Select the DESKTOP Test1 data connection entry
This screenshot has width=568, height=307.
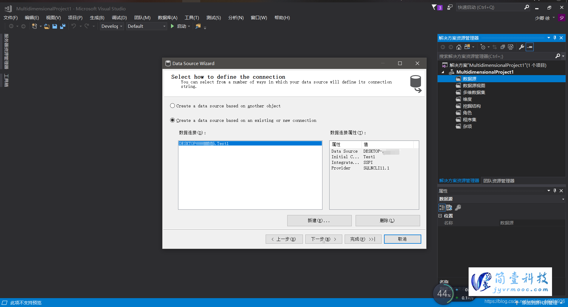[250, 143]
